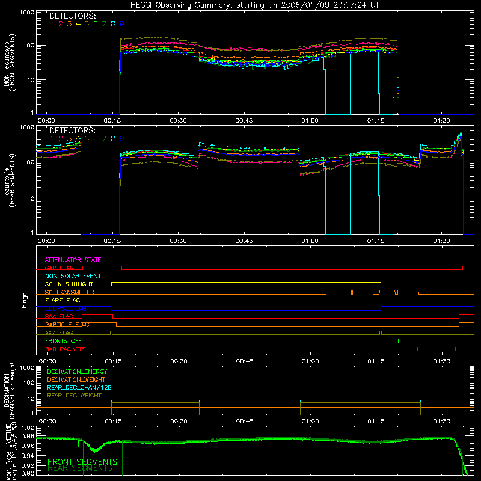Select magenta detector 2 in the front segments legend
The image size is (481, 481).
[61, 24]
